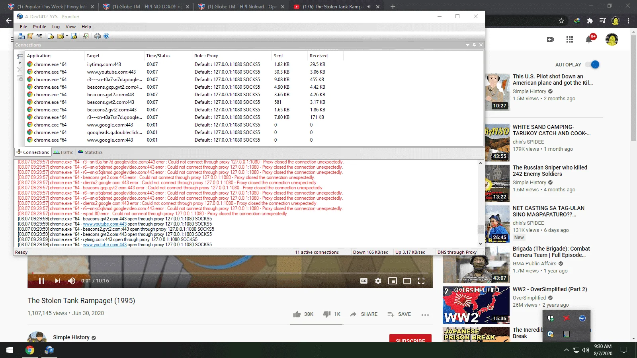The image size is (637, 358).
Task: Open video player settings gear
Action: 378,281
